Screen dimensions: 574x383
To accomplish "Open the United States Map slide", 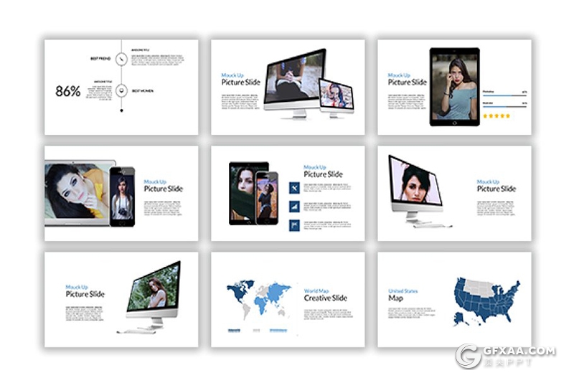I will (x=454, y=299).
